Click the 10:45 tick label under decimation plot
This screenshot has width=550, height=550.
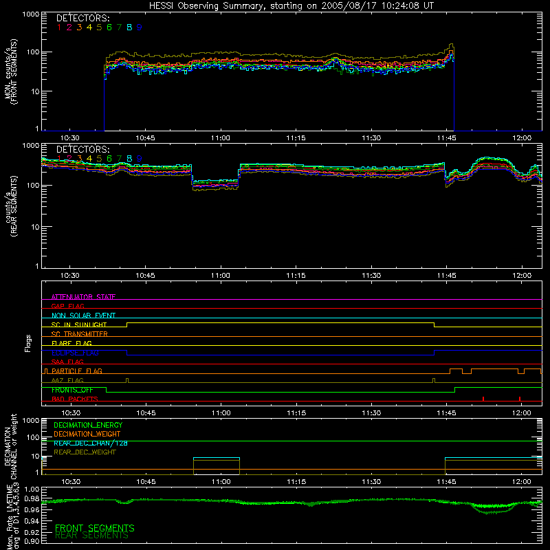[146, 482]
